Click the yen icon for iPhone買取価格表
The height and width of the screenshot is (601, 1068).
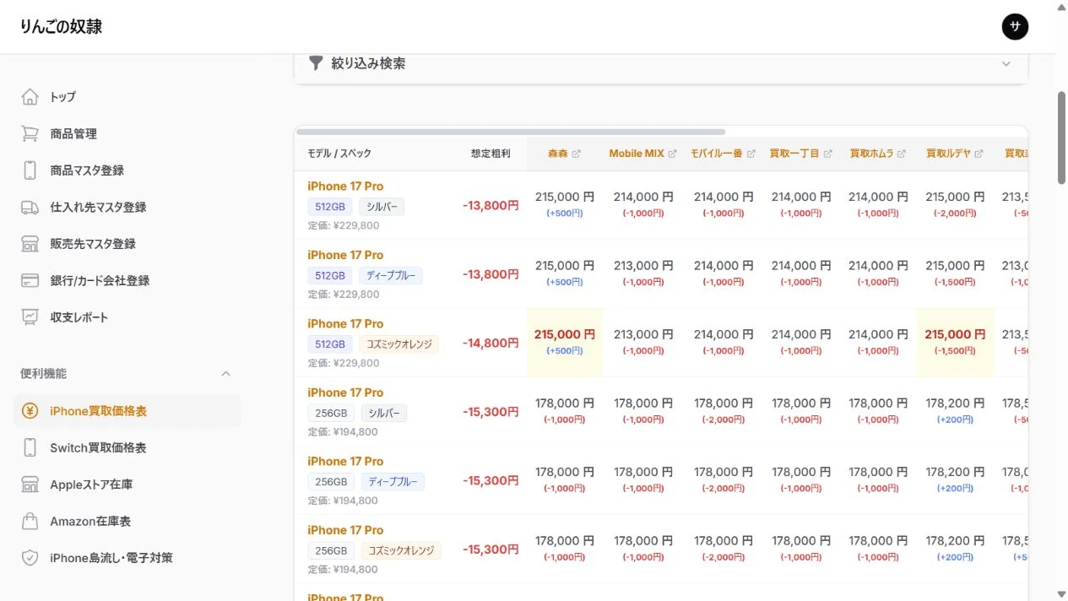click(30, 411)
